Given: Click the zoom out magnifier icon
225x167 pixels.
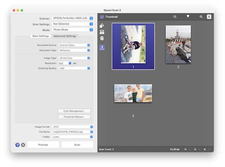Looking at the screenshot, I should [x=175, y=17].
